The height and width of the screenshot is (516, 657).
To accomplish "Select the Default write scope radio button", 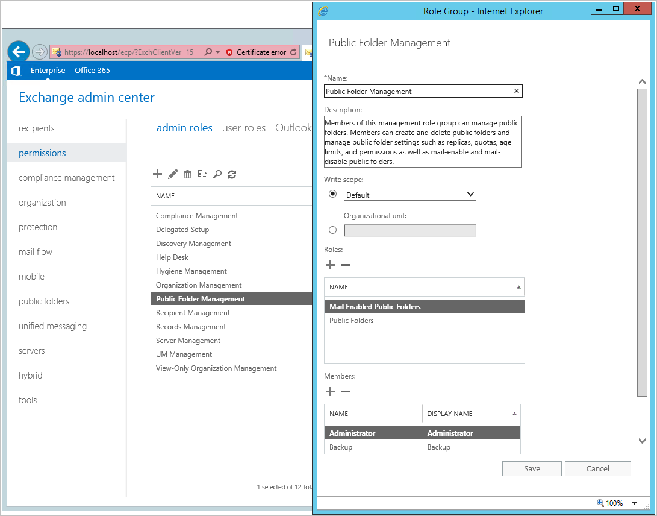I will [x=332, y=194].
